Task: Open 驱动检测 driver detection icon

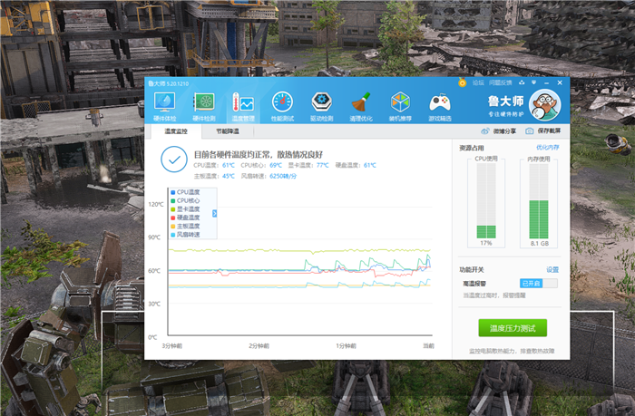Action: [x=321, y=106]
